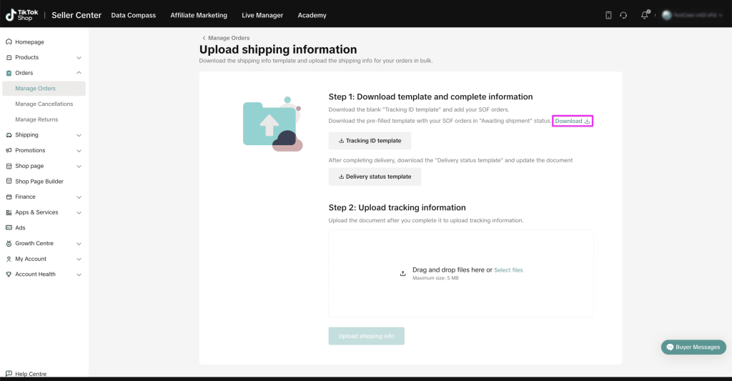Click the Ads icon in sidebar
The height and width of the screenshot is (381, 732).
click(x=9, y=228)
